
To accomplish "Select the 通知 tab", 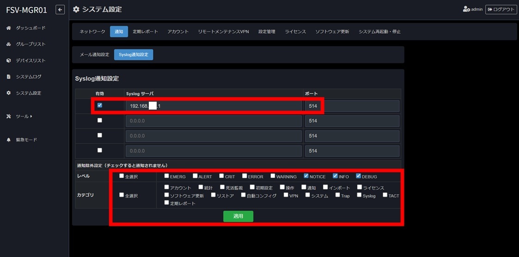I will pyautogui.click(x=119, y=32).
